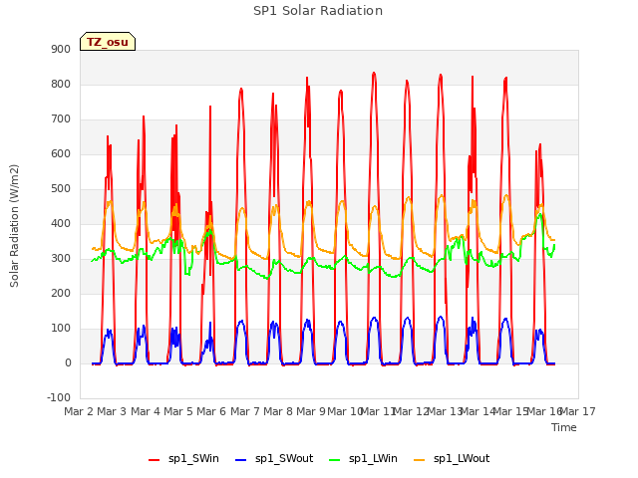This screenshot has width=638, height=478.
Task: Toggle sp1_LWin series in legend
Action: [363, 458]
